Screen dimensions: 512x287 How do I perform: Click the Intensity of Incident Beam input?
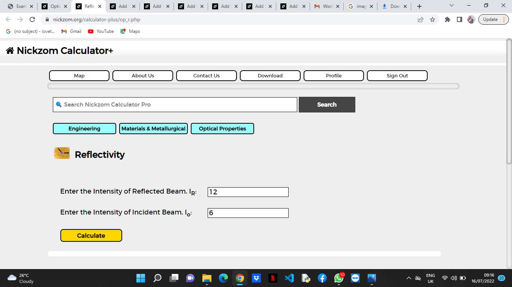pyautogui.click(x=248, y=213)
